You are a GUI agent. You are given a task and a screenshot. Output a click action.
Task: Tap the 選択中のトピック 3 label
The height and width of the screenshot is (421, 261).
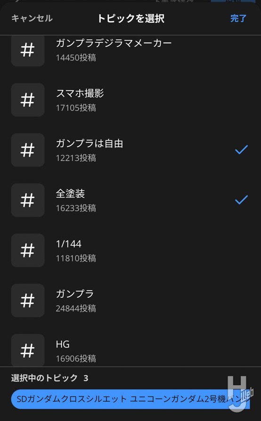tap(49, 378)
